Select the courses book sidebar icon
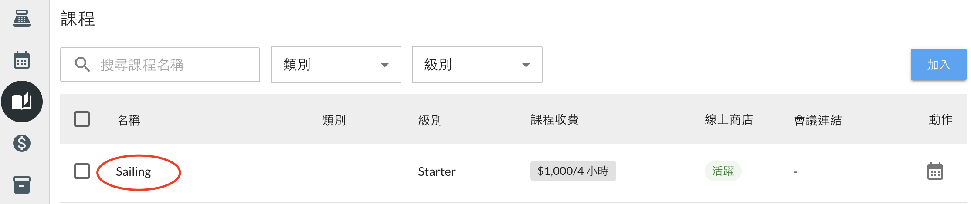The height and width of the screenshot is (204, 971). tap(22, 102)
